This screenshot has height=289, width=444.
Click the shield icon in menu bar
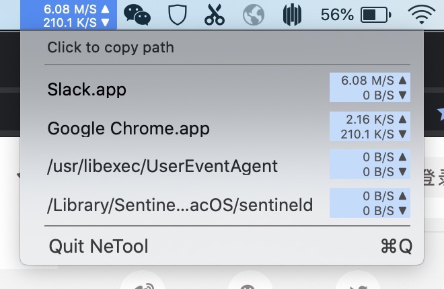tap(178, 15)
